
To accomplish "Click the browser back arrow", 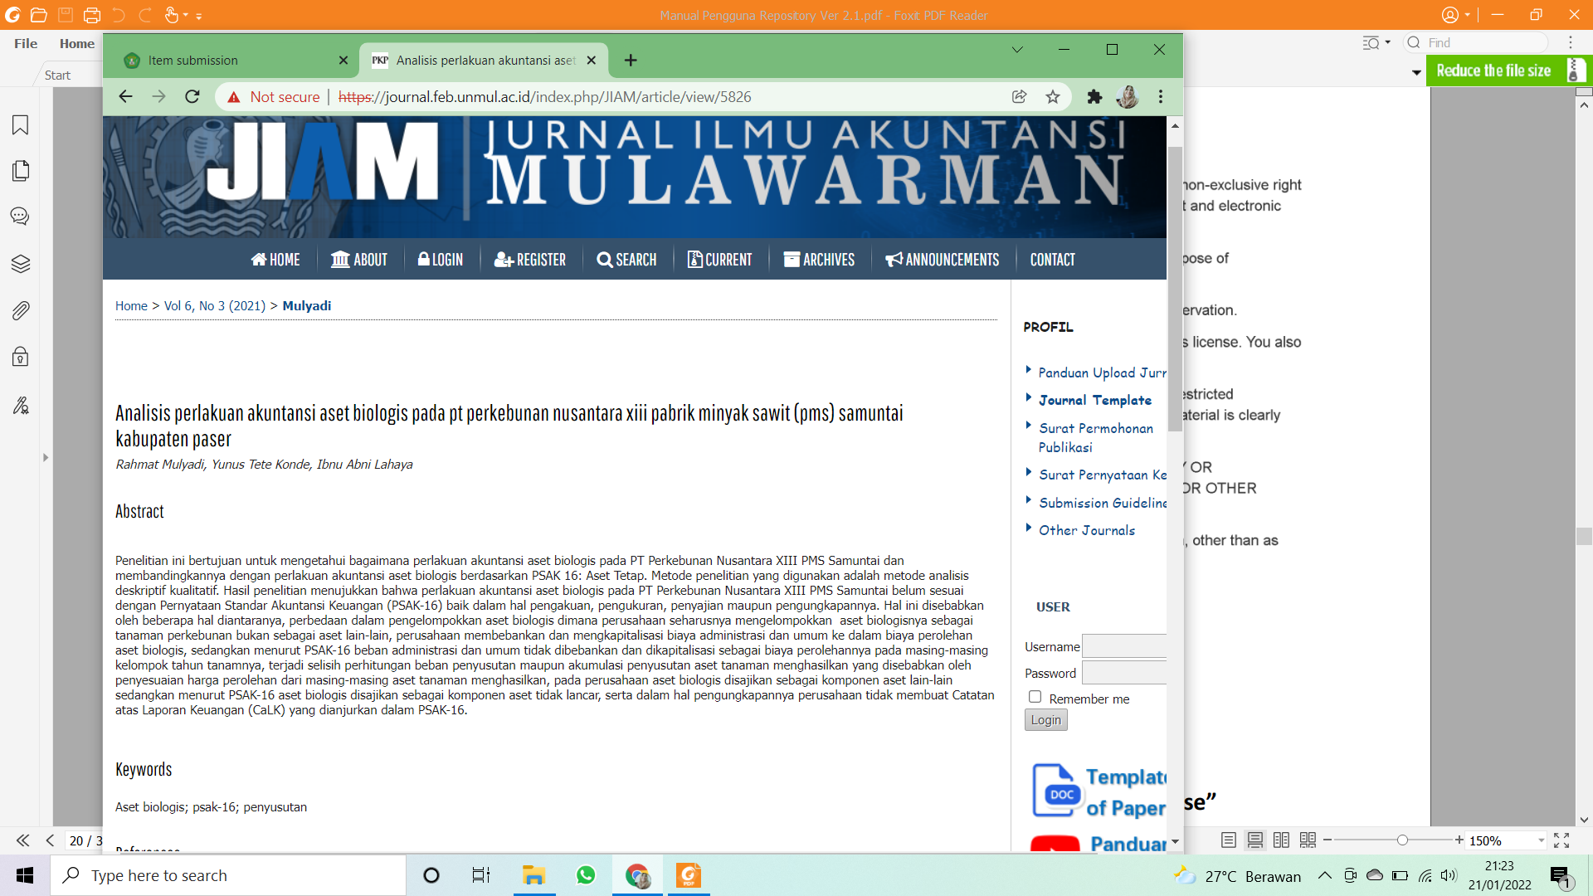I will (x=125, y=97).
